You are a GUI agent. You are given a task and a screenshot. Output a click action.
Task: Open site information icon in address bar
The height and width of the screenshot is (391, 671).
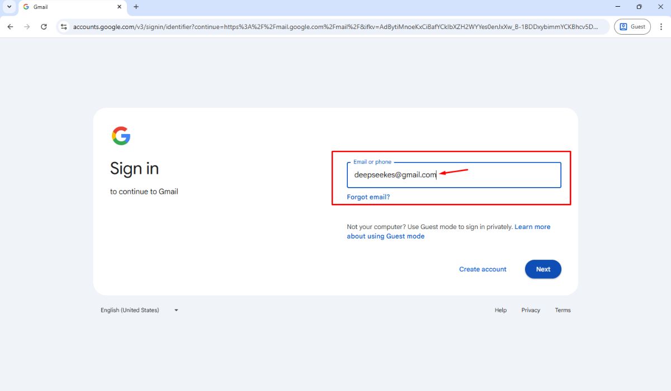point(64,27)
